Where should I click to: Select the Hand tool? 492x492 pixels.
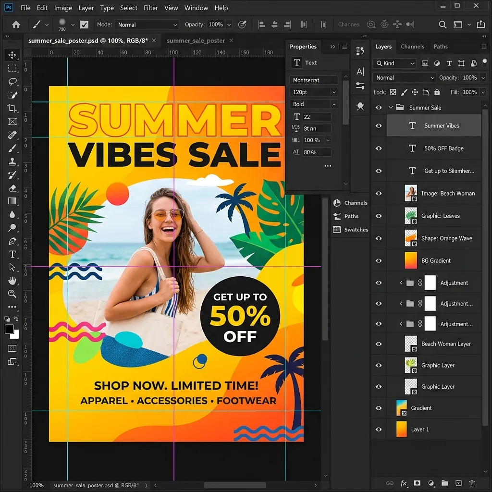(12, 281)
